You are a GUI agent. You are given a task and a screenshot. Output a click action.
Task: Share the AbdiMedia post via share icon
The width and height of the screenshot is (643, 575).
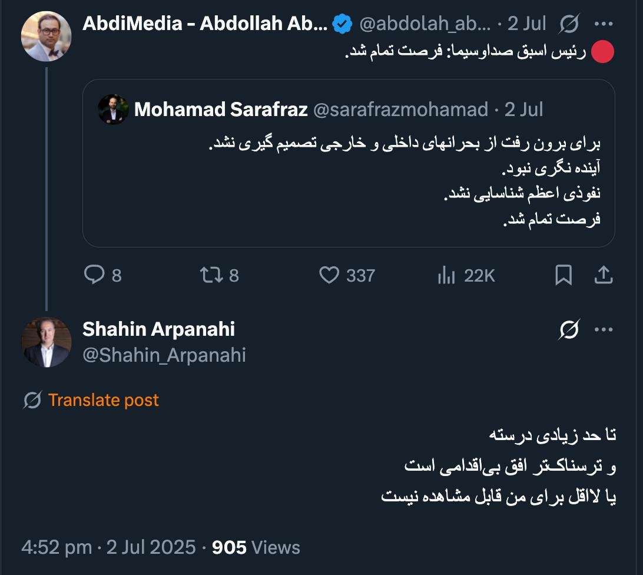(604, 275)
